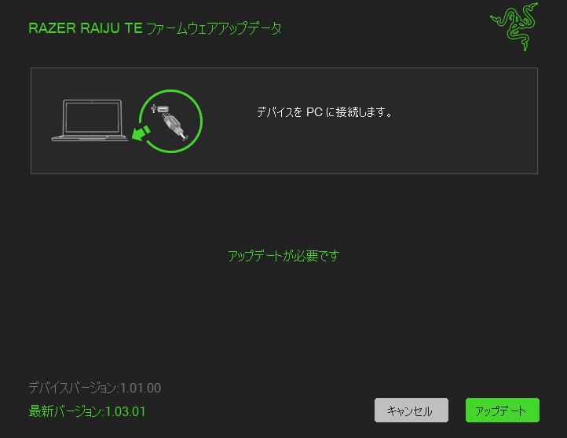Click the laptop illustration icon
Image resolution: width=567 pixels, height=438 pixels.
[90, 120]
